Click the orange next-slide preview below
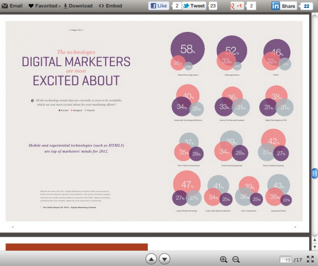 [77, 246]
